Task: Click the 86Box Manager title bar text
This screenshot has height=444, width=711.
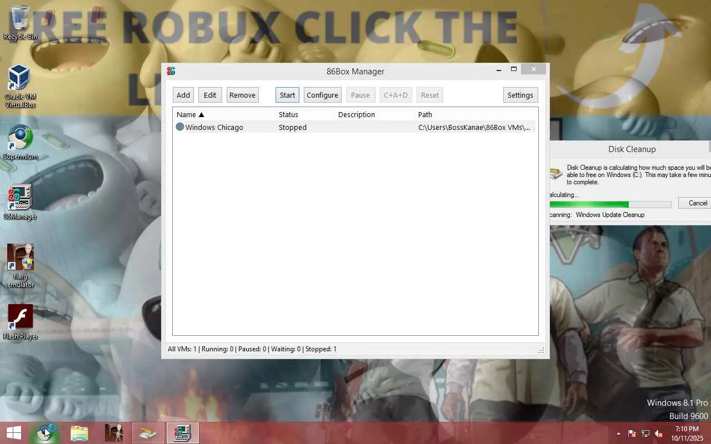Action: pos(355,71)
